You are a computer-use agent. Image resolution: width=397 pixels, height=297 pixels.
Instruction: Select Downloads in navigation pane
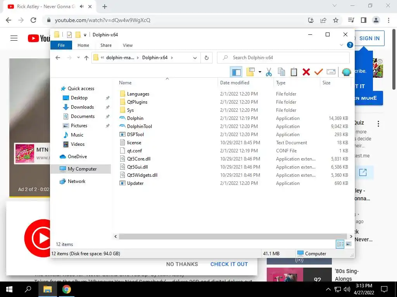82,107
